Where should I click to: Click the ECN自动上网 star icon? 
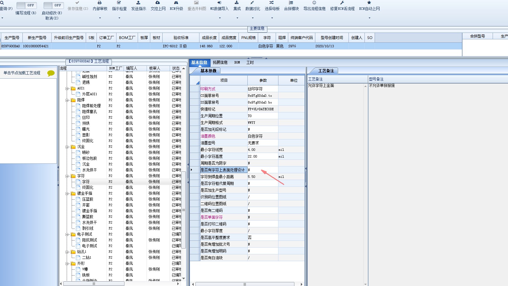369,2
